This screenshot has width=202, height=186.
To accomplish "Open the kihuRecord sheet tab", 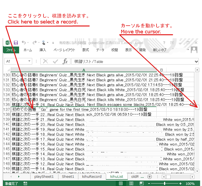I will (x=92, y=177).
